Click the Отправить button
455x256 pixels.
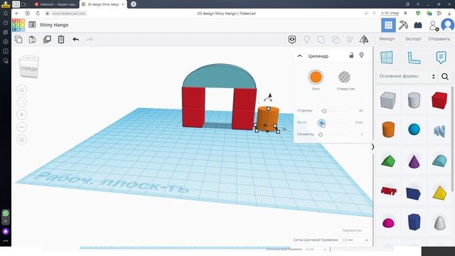[439, 39]
